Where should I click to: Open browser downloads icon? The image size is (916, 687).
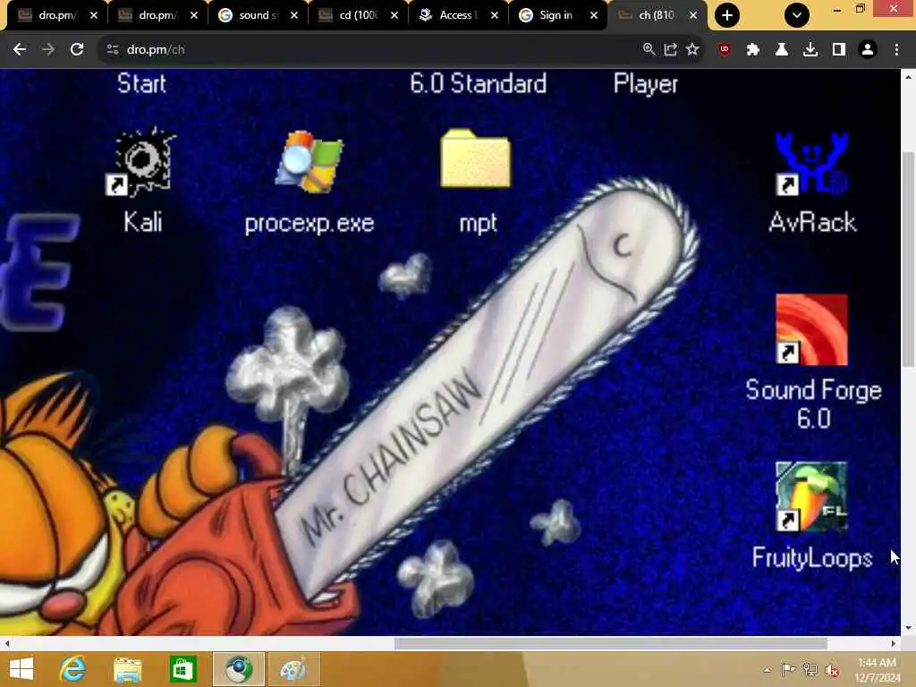click(x=810, y=50)
